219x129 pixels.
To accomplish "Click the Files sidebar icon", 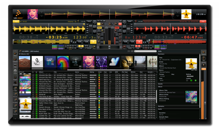I will click(15, 66).
